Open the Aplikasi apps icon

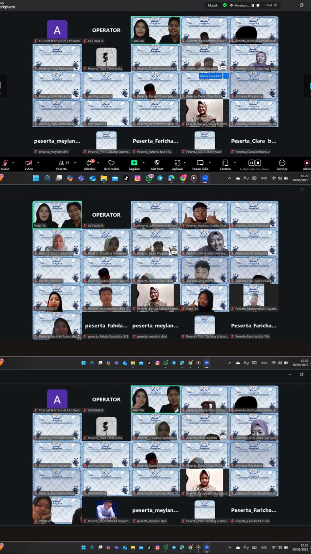pyautogui.click(x=177, y=163)
